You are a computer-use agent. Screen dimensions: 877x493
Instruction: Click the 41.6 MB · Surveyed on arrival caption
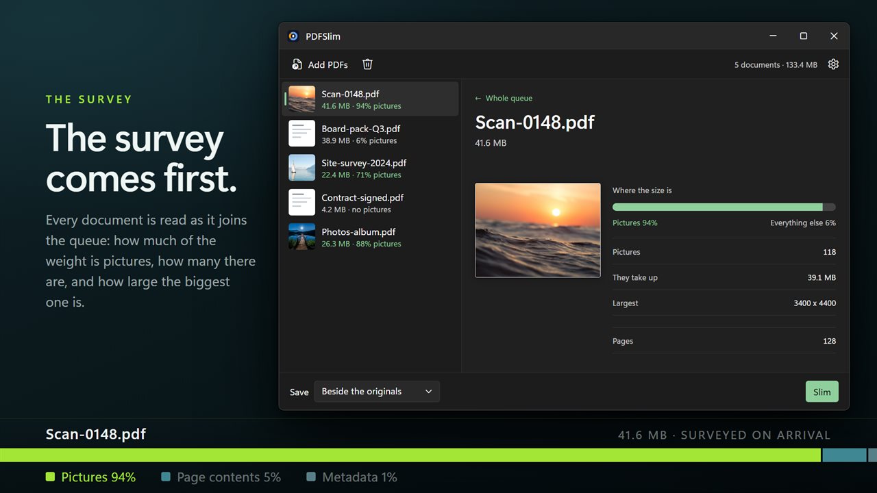(724, 435)
